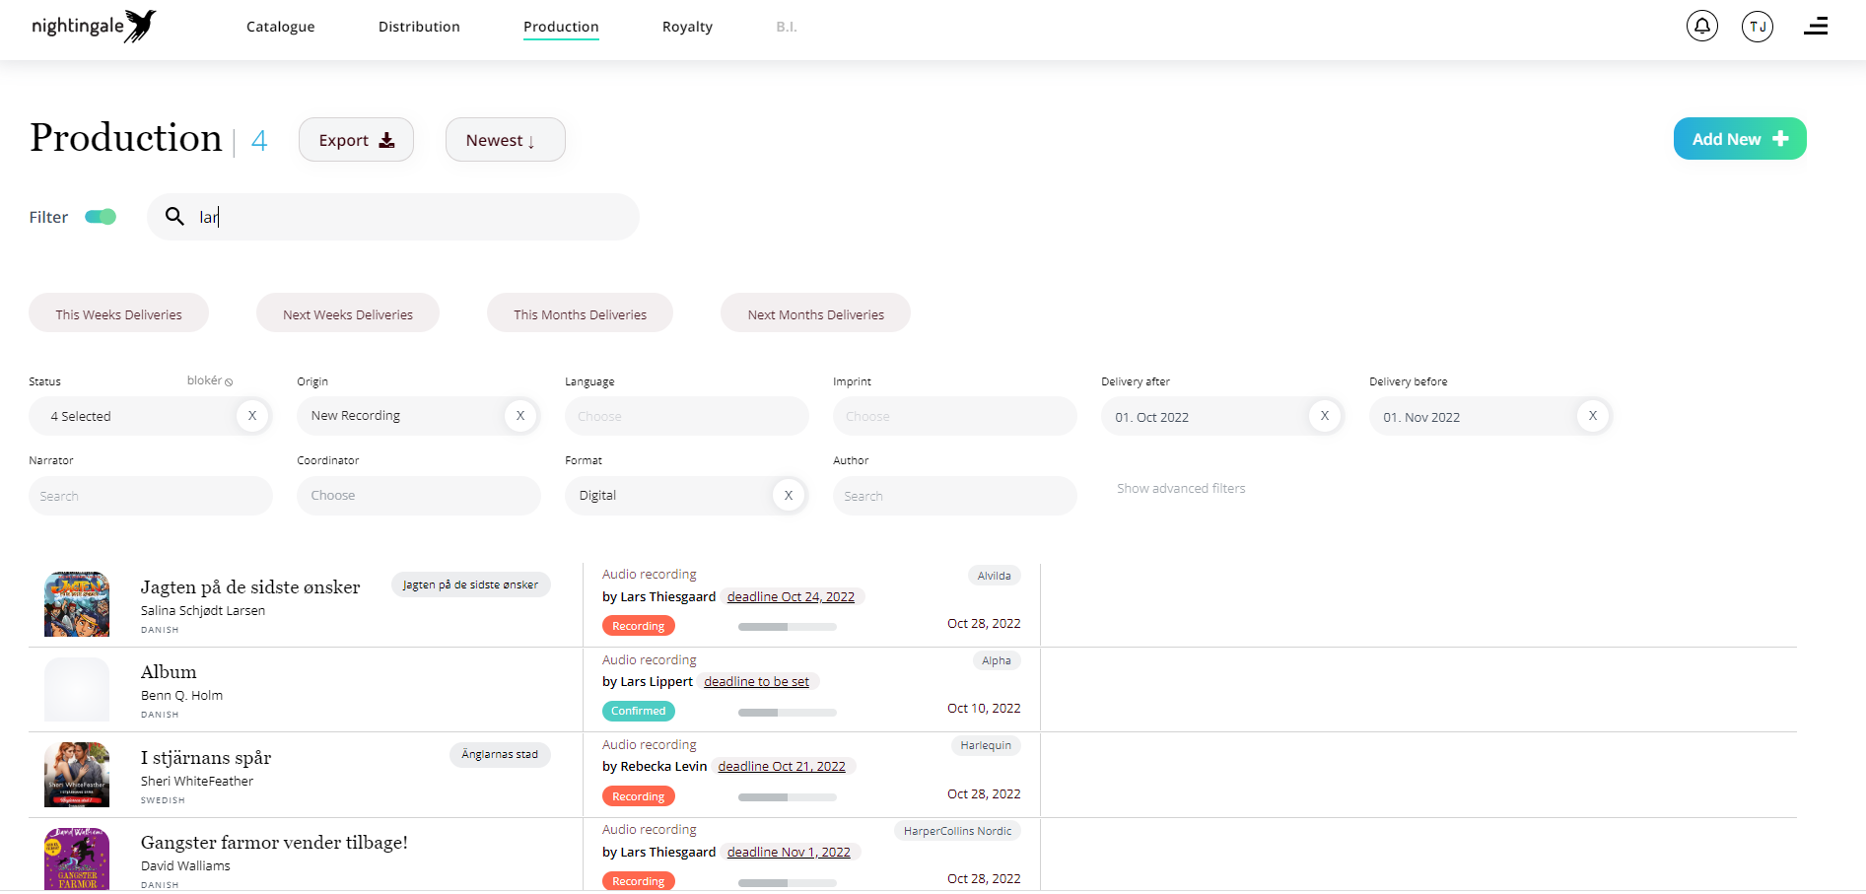This screenshot has height=894, width=1866.
Task: Click the HarperCollins Nordic imprint tag
Action: (x=957, y=831)
